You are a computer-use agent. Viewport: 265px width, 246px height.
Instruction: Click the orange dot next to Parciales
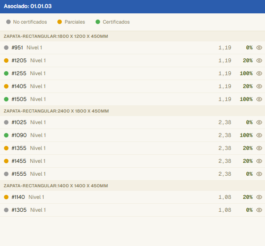pyautogui.click(x=60, y=22)
